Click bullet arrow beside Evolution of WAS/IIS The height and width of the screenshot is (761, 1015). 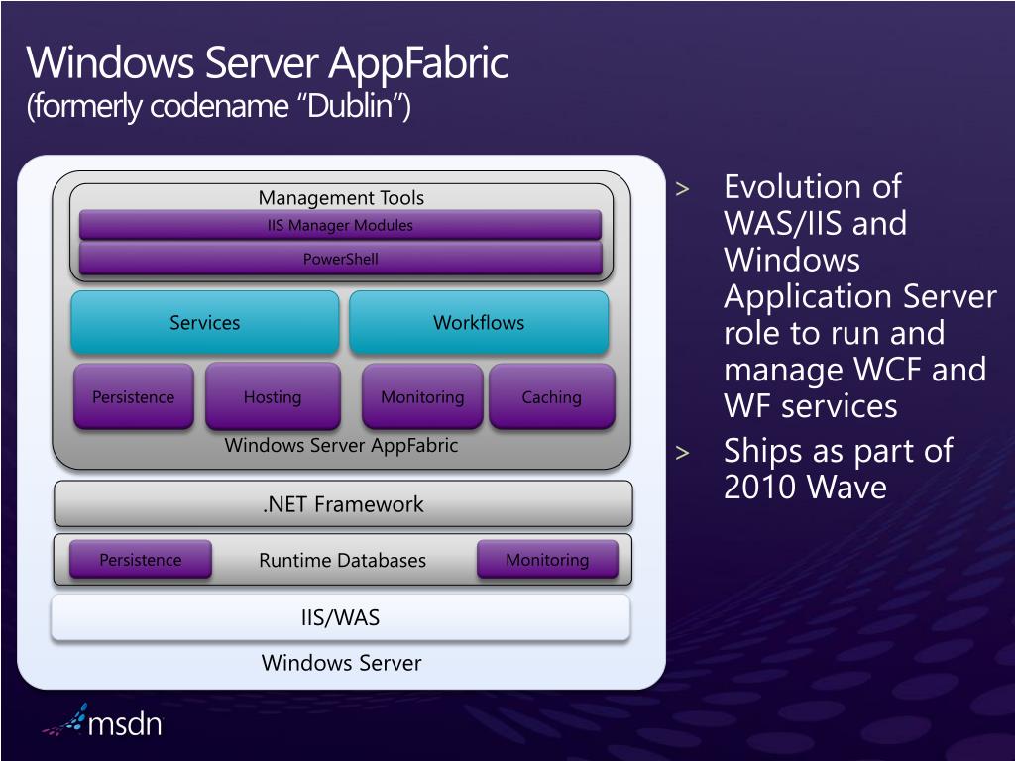pyautogui.click(x=683, y=189)
